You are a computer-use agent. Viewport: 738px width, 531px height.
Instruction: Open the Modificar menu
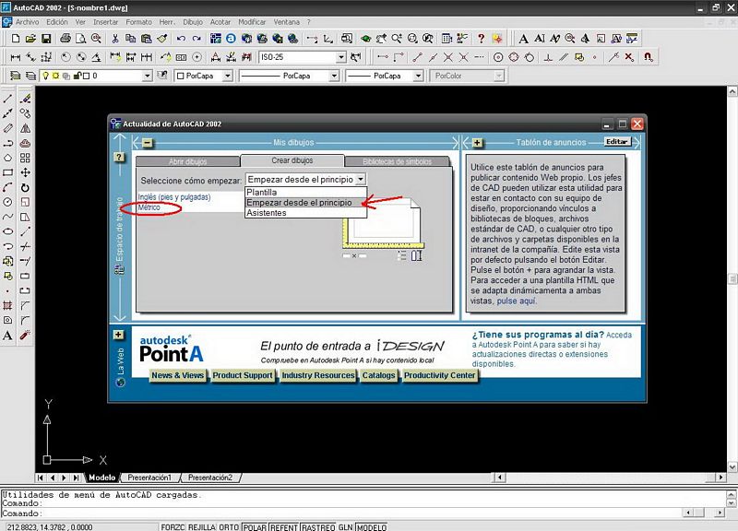point(252,22)
